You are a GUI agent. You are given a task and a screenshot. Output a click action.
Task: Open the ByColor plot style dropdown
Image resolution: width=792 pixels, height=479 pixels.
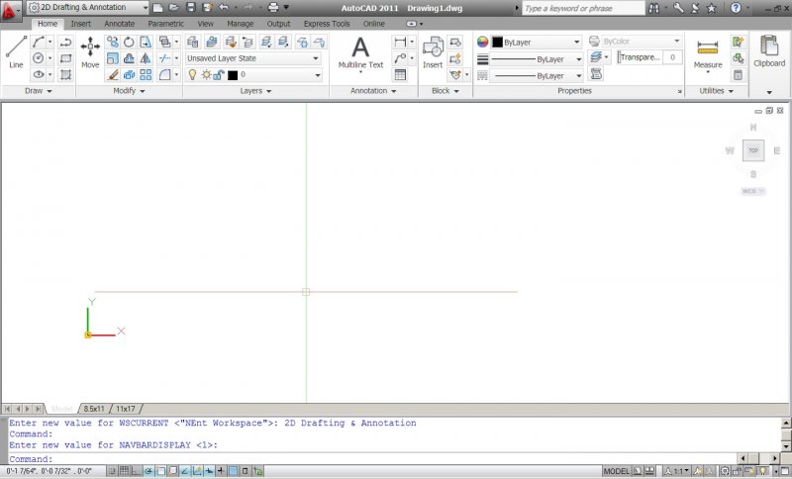pos(642,42)
